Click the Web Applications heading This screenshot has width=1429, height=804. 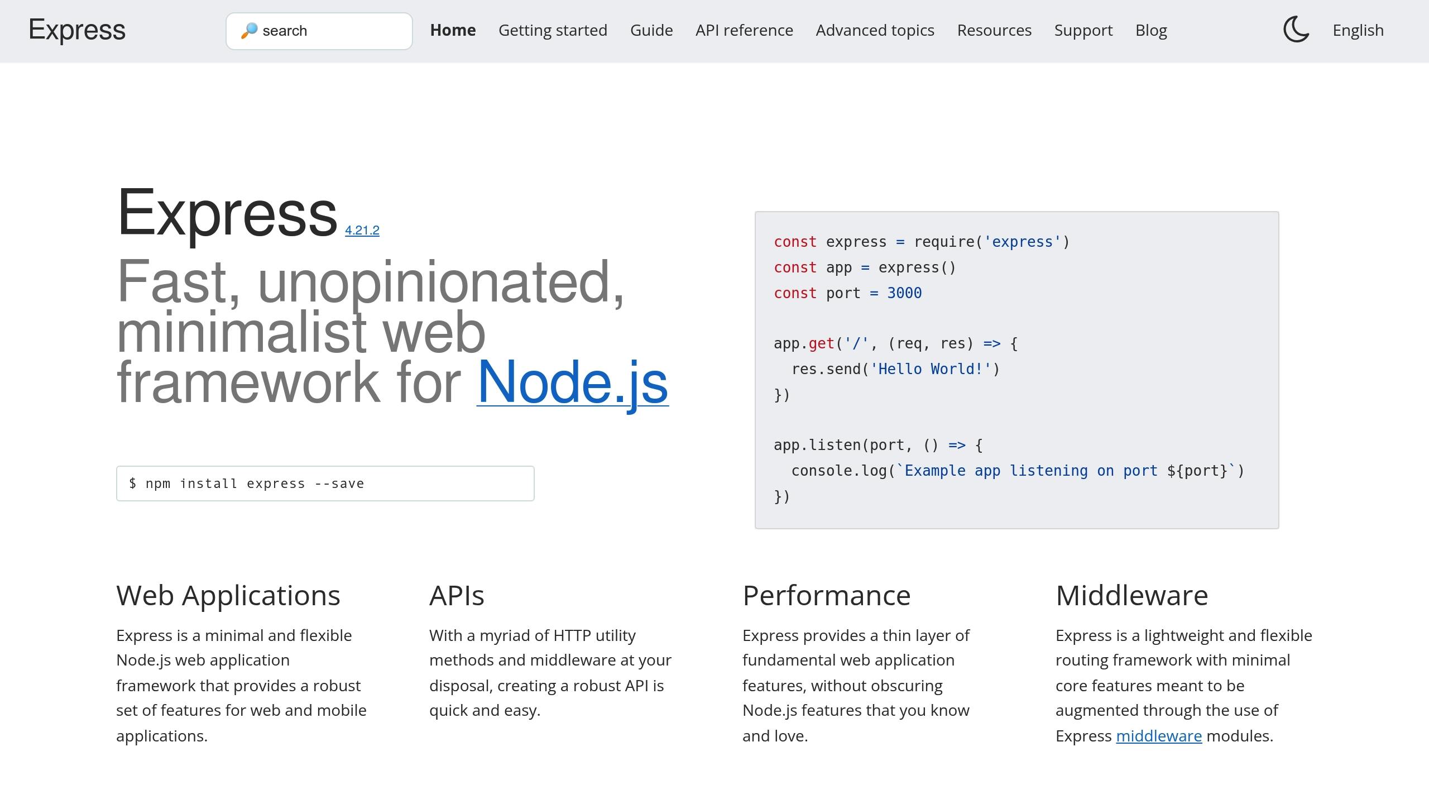click(x=228, y=595)
